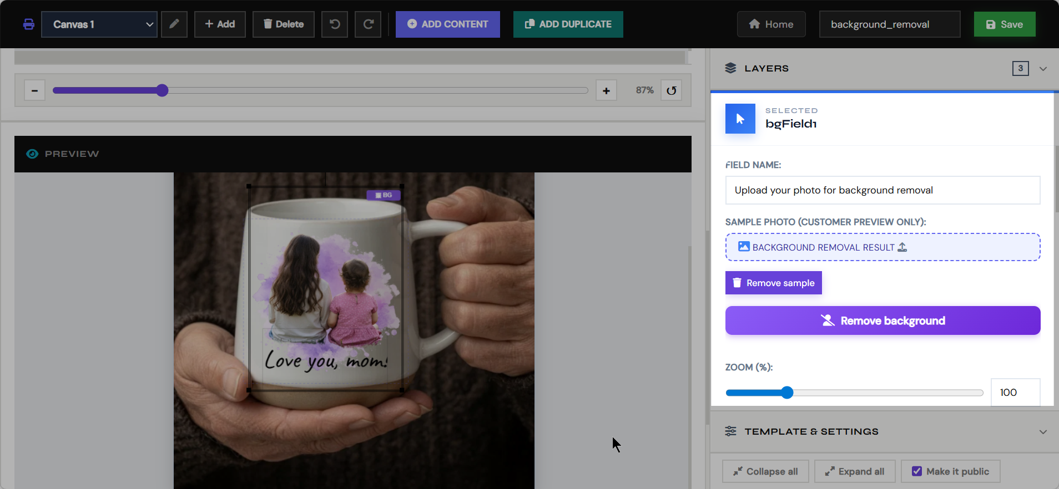Undo the last action
Viewport: 1059px width, 489px height.
click(335, 24)
